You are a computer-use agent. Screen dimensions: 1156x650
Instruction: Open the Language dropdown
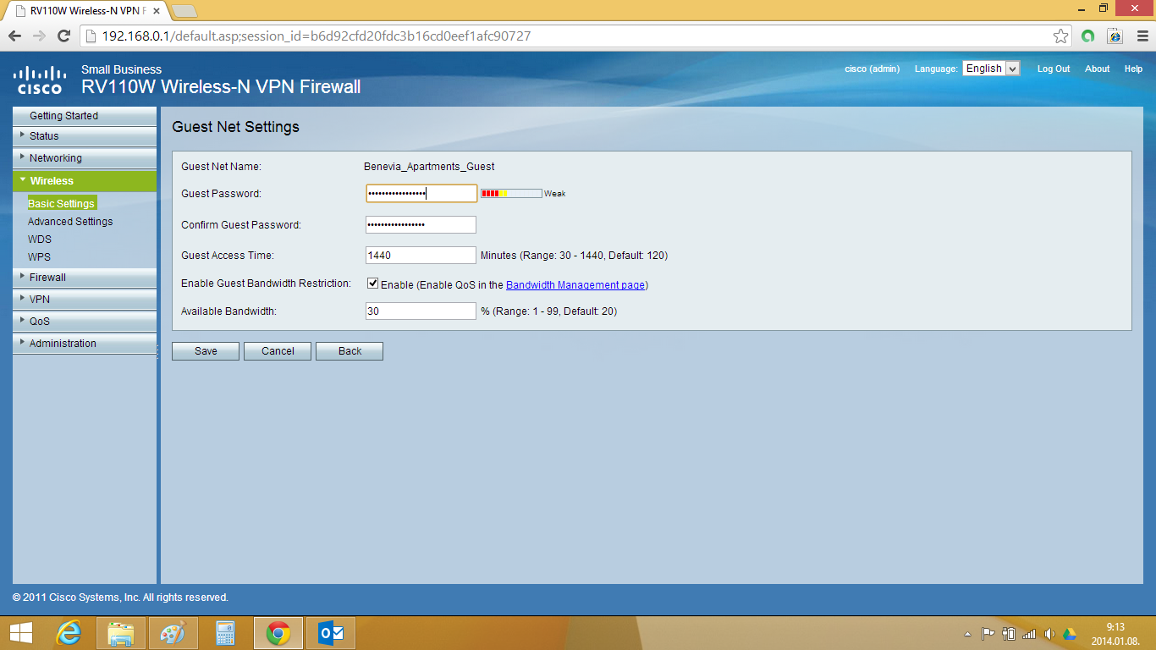991,69
